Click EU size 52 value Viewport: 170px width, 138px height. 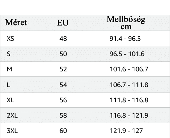pos(63,69)
